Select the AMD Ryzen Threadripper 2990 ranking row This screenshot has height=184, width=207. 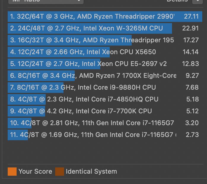(x=105, y=17)
